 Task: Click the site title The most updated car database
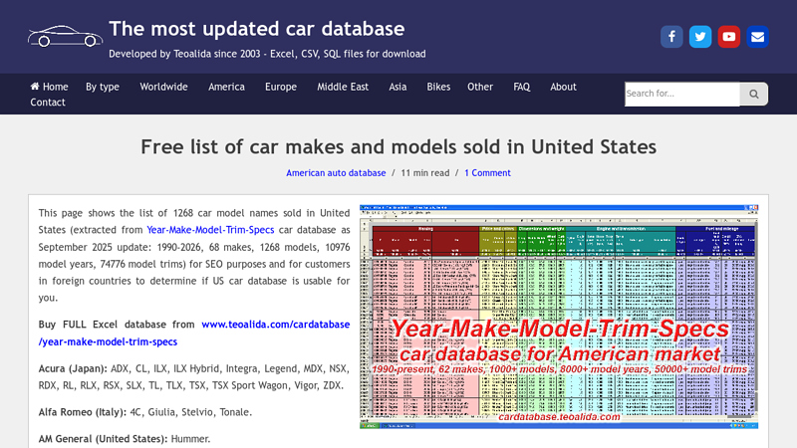click(257, 29)
